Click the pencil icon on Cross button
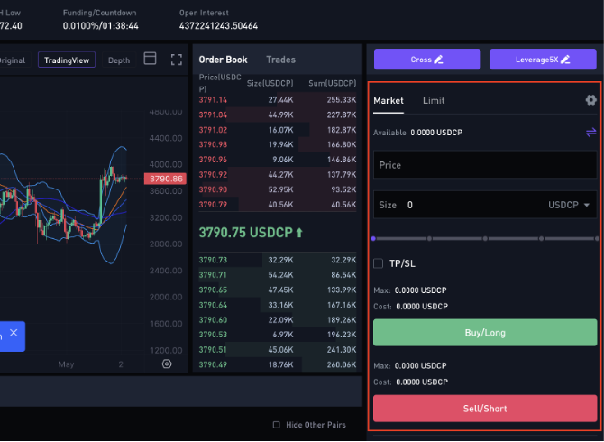Screen dimensions: 604x442 tap(439, 60)
